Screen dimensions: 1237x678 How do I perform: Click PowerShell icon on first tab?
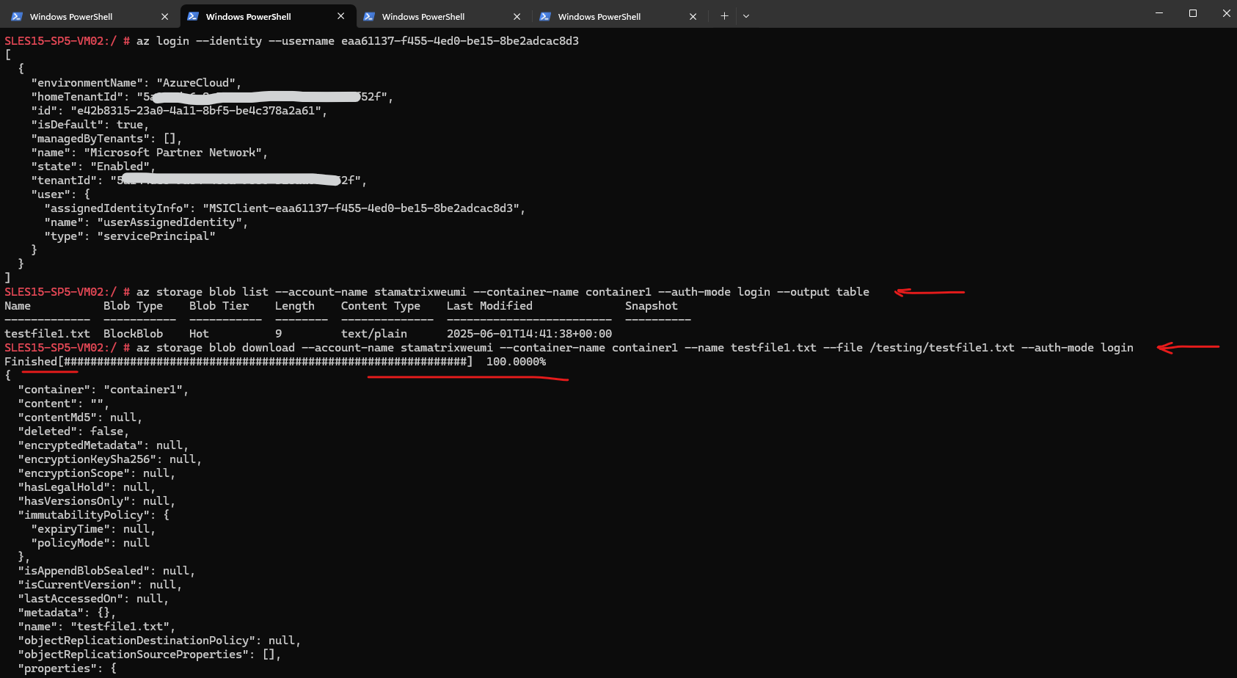(17, 16)
